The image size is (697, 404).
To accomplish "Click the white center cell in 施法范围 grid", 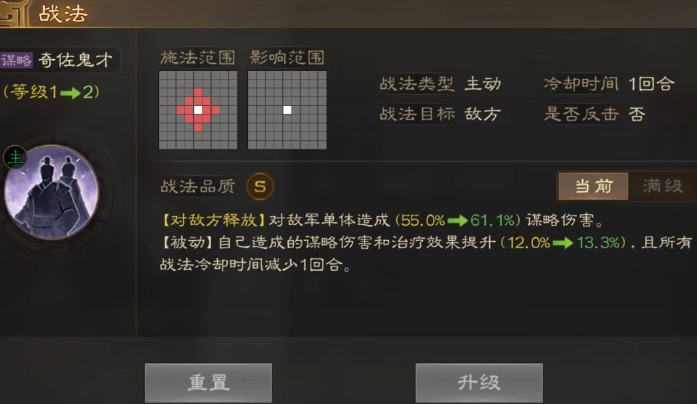I will coord(198,109).
